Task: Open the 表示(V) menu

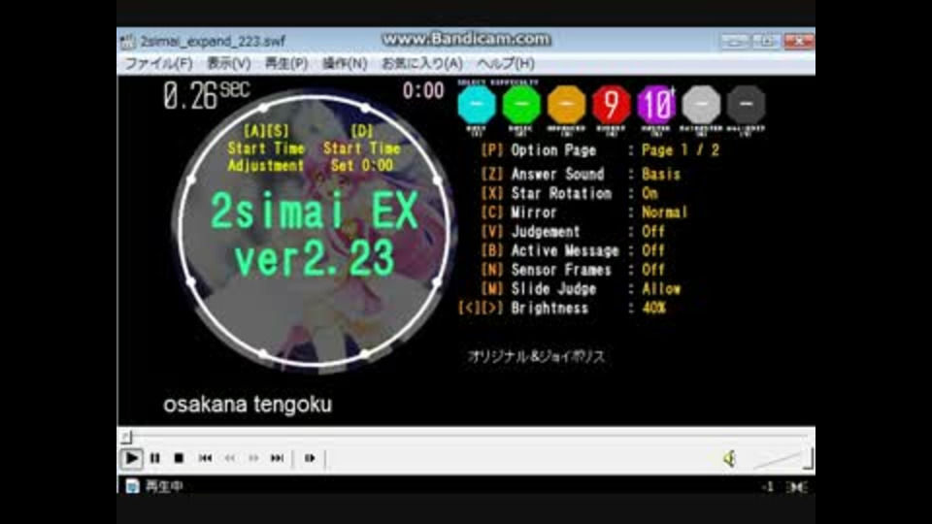Action: pos(228,63)
